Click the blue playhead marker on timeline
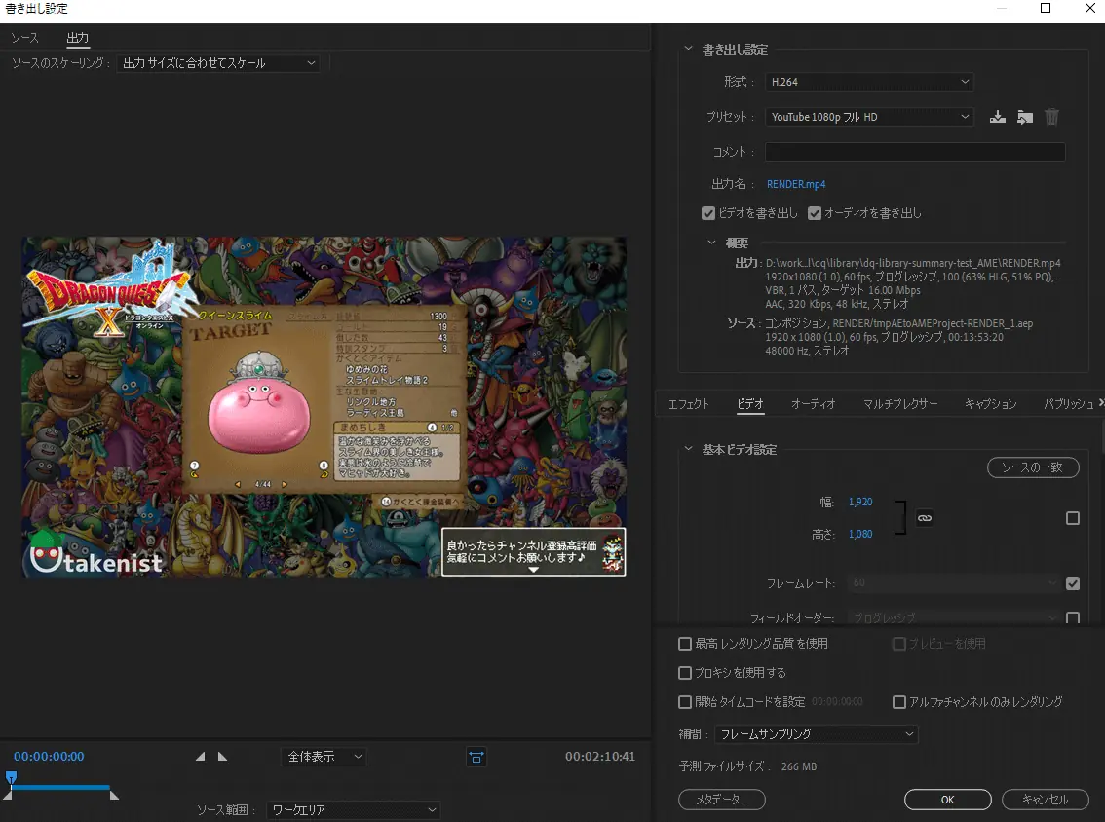The width and height of the screenshot is (1105, 822). tap(12, 777)
